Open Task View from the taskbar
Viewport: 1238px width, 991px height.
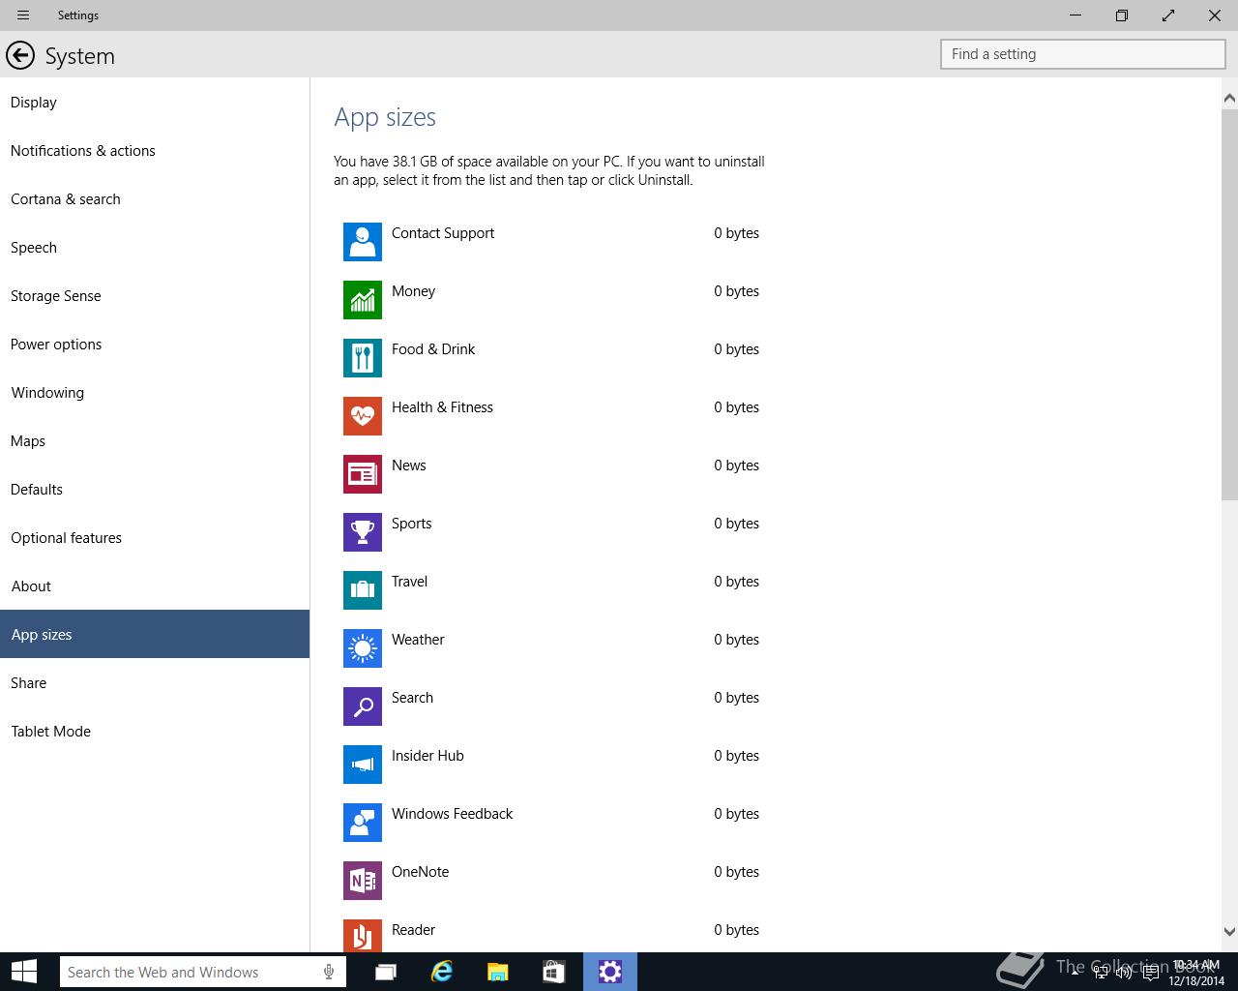point(386,972)
